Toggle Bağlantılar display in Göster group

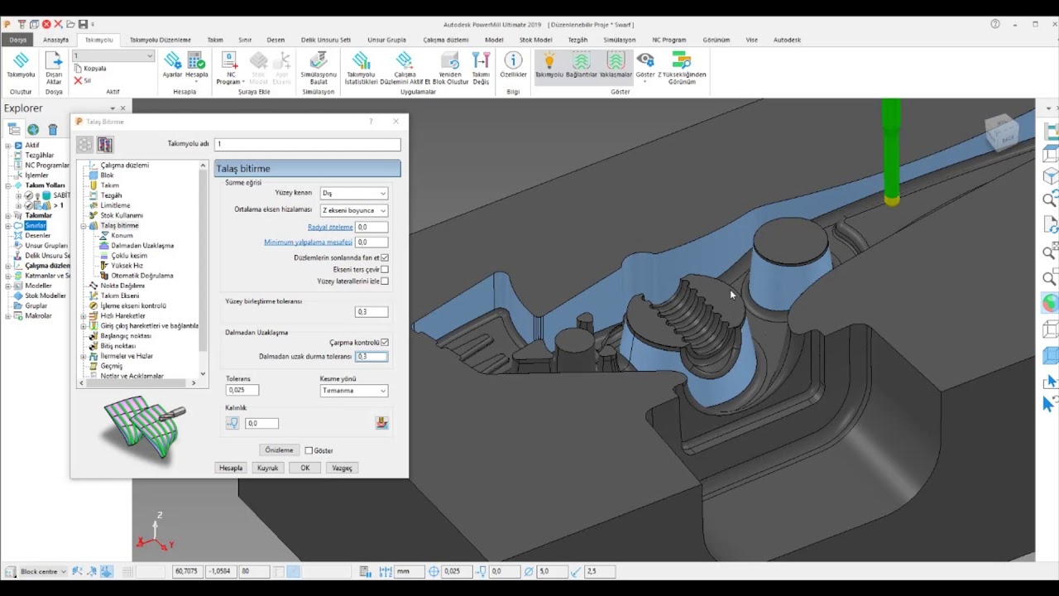coord(581,60)
